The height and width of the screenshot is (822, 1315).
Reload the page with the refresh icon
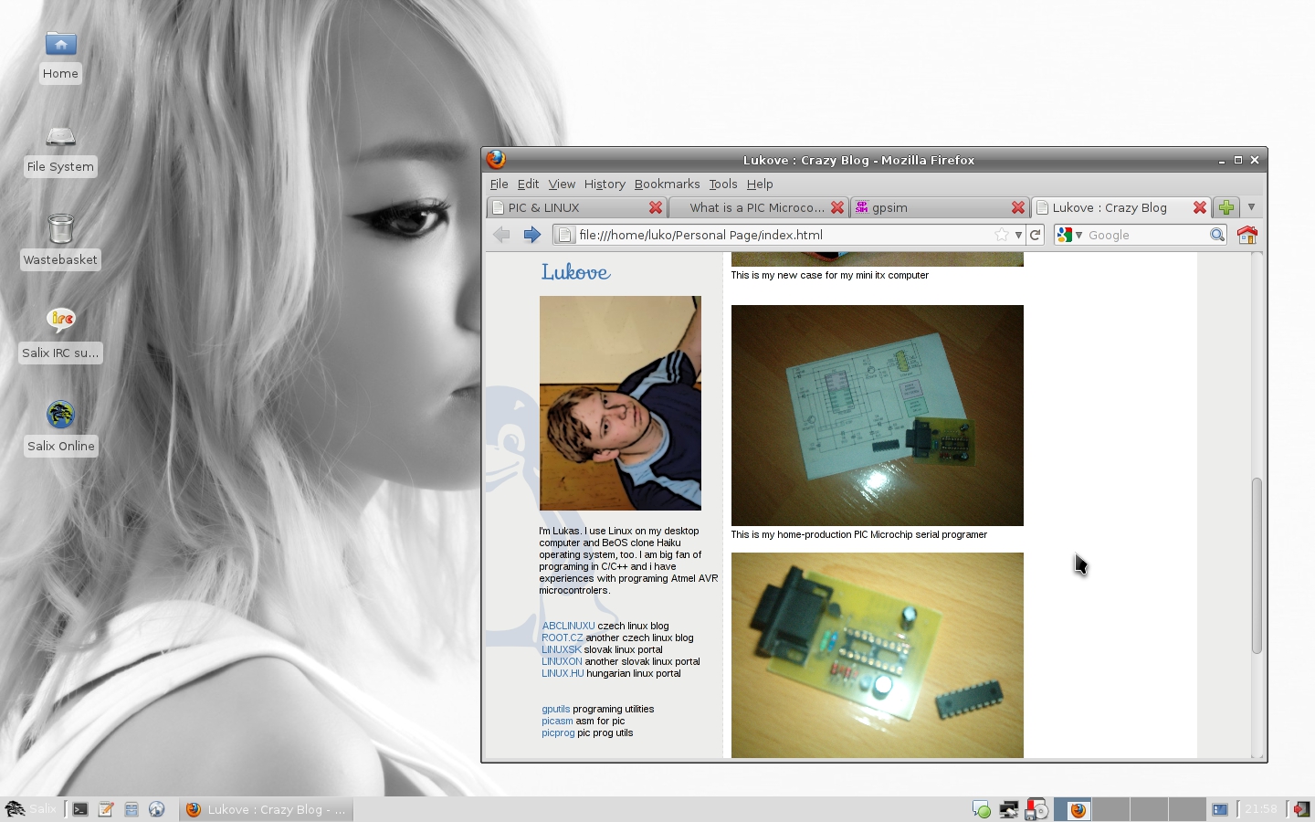(1036, 235)
